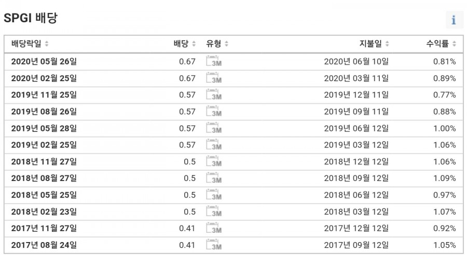Click payment date 2019년 12월 11일
467x255 pixels.
356,95
